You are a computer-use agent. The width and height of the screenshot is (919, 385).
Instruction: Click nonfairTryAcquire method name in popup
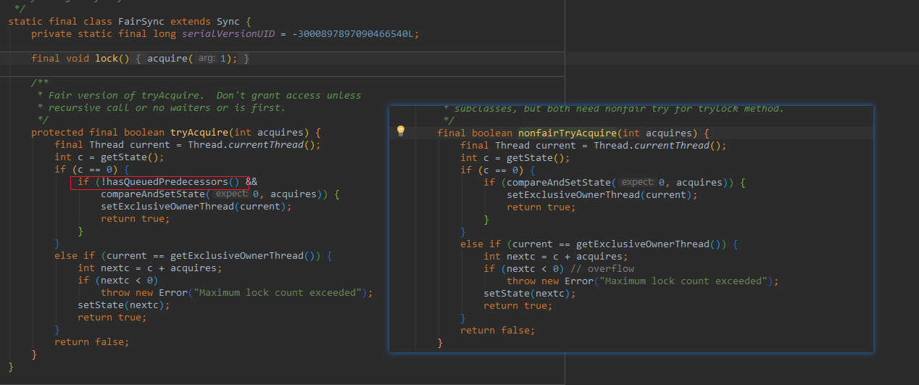point(567,133)
